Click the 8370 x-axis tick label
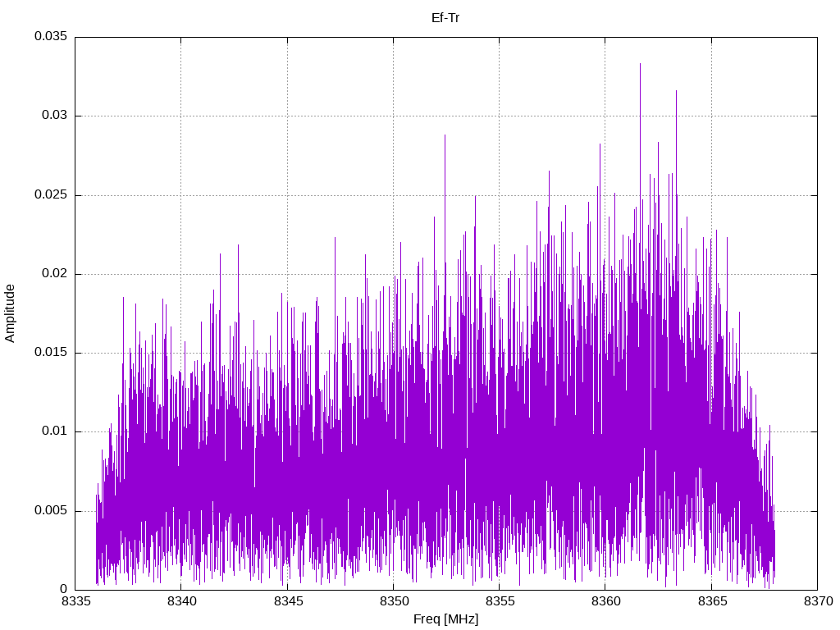The height and width of the screenshot is (630, 840). [x=818, y=601]
